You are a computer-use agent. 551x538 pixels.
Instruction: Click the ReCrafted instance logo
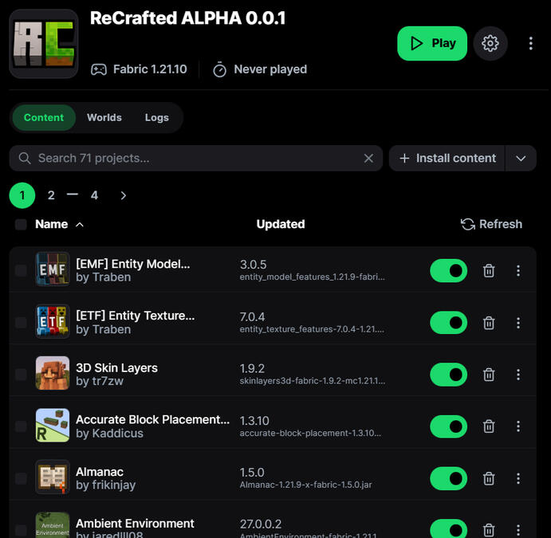44,44
